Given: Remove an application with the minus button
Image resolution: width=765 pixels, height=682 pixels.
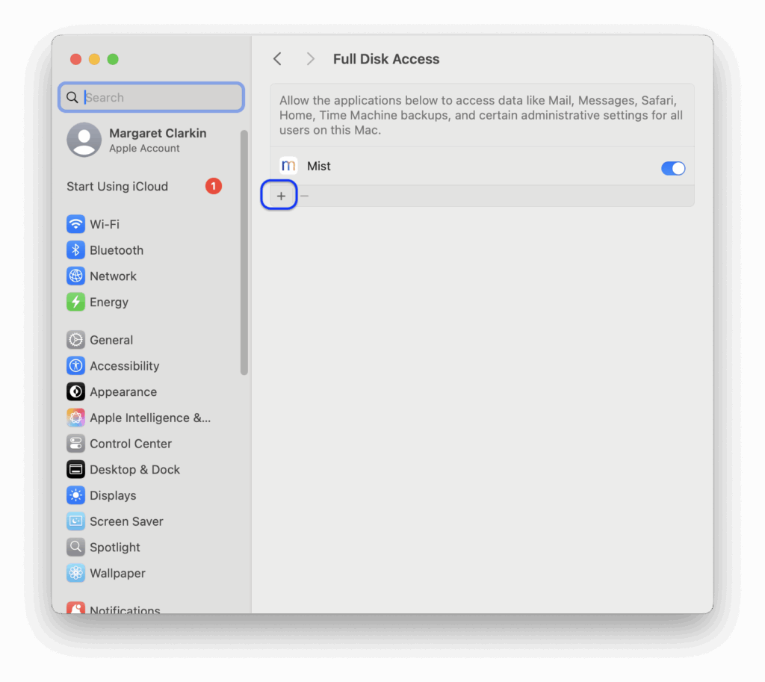Looking at the screenshot, I should [x=305, y=196].
